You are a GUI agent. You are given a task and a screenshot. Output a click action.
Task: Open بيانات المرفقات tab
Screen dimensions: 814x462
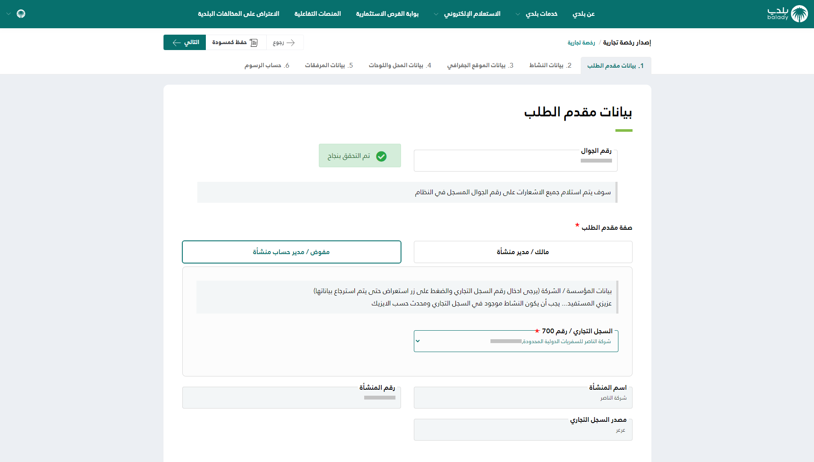(329, 65)
